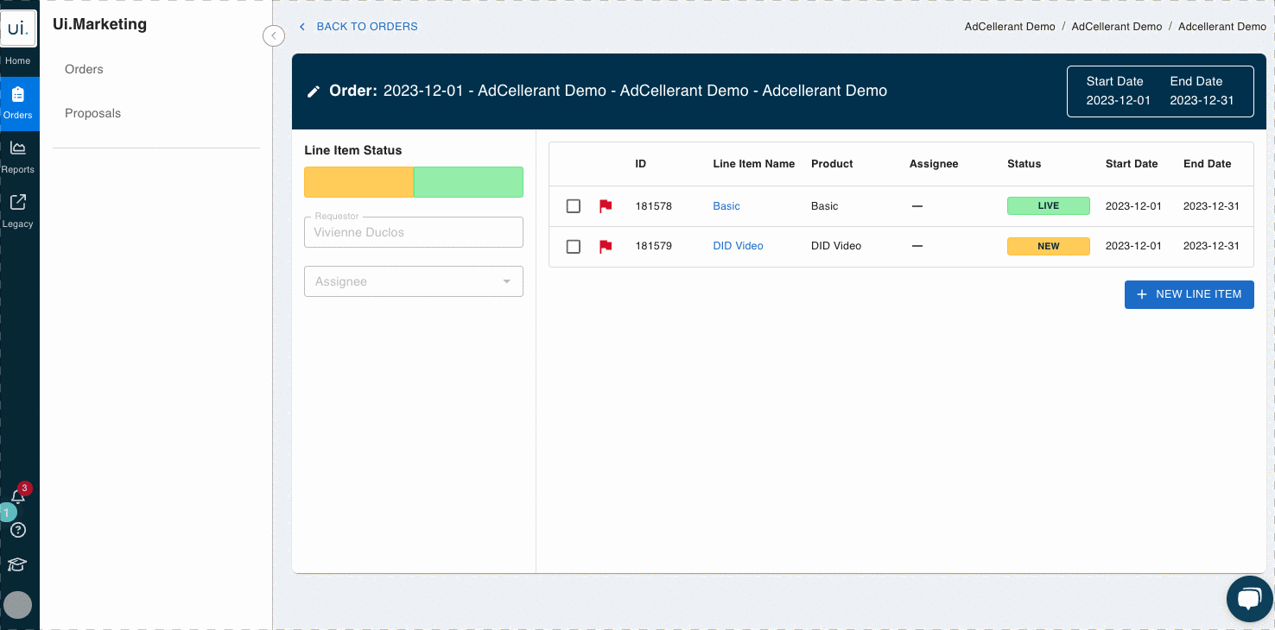This screenshot has height=630, width=1275.
Task: Open the Basic line item link
Action: [x=726, y=206]
